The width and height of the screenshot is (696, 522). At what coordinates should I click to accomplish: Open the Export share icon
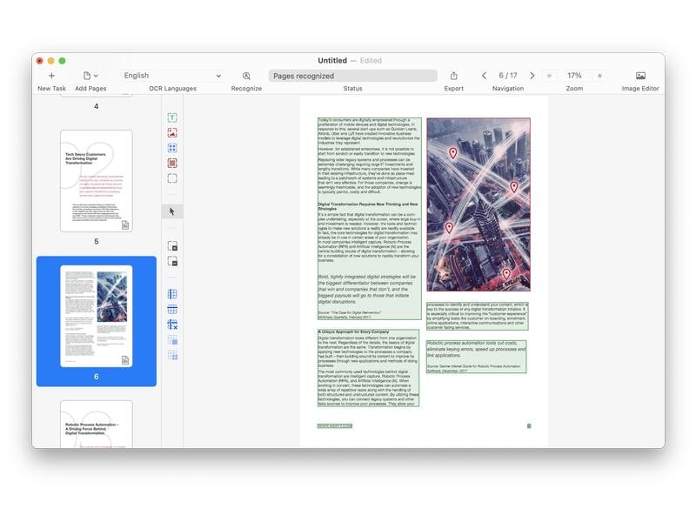point(453,76)
